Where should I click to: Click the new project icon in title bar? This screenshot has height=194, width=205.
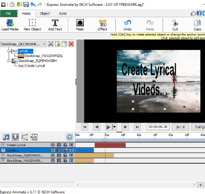12,5
